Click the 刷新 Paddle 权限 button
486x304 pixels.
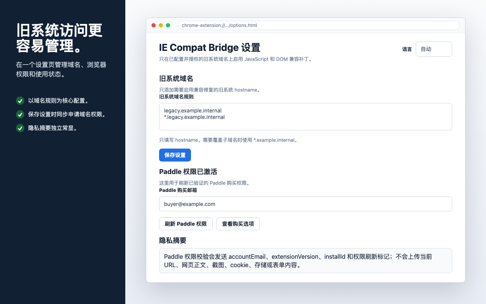click(x=186, y=224)
